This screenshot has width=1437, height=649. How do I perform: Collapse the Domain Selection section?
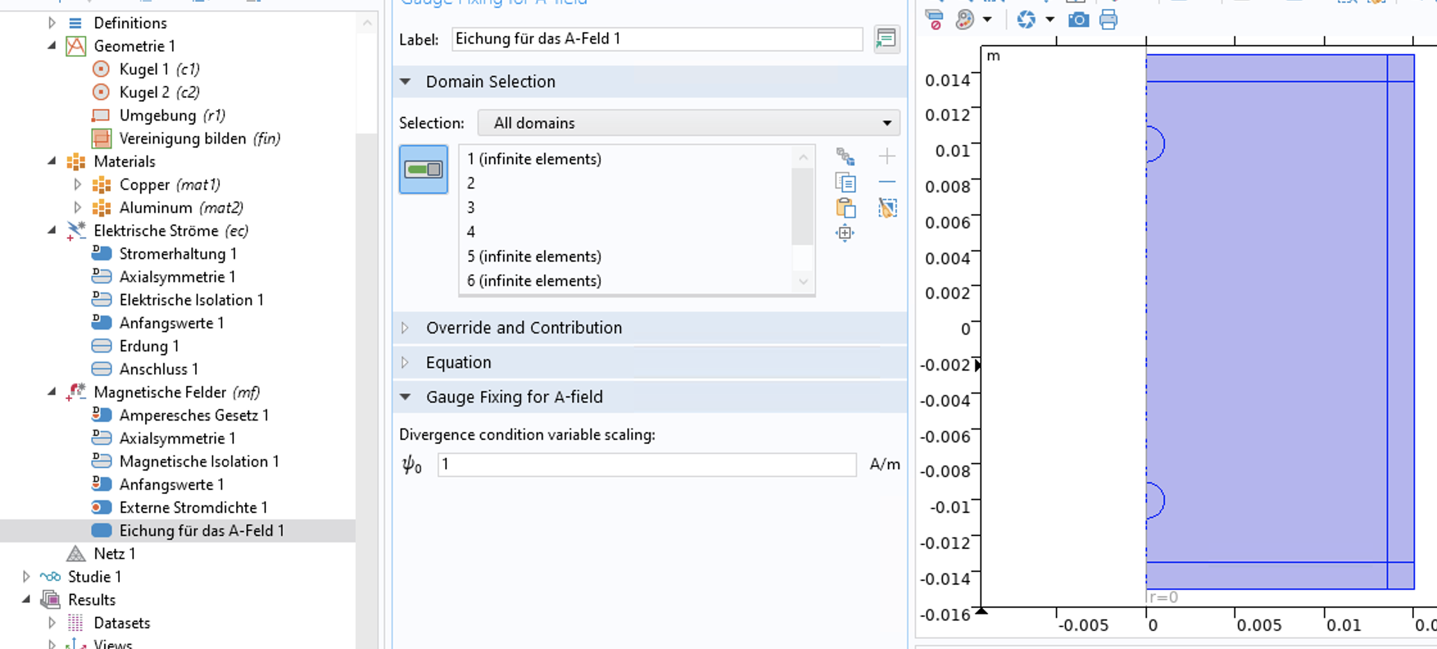[405, 81]
